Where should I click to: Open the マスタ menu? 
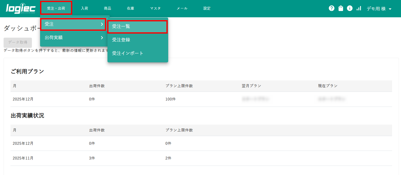click(x=155, y=8)
